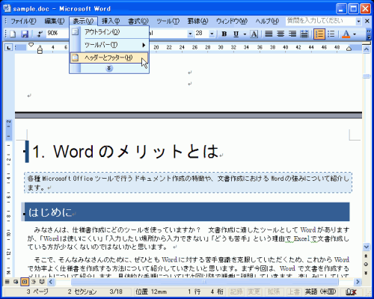
Task: Open the font name dropdown arrow
Action: [x=190, y=34]
